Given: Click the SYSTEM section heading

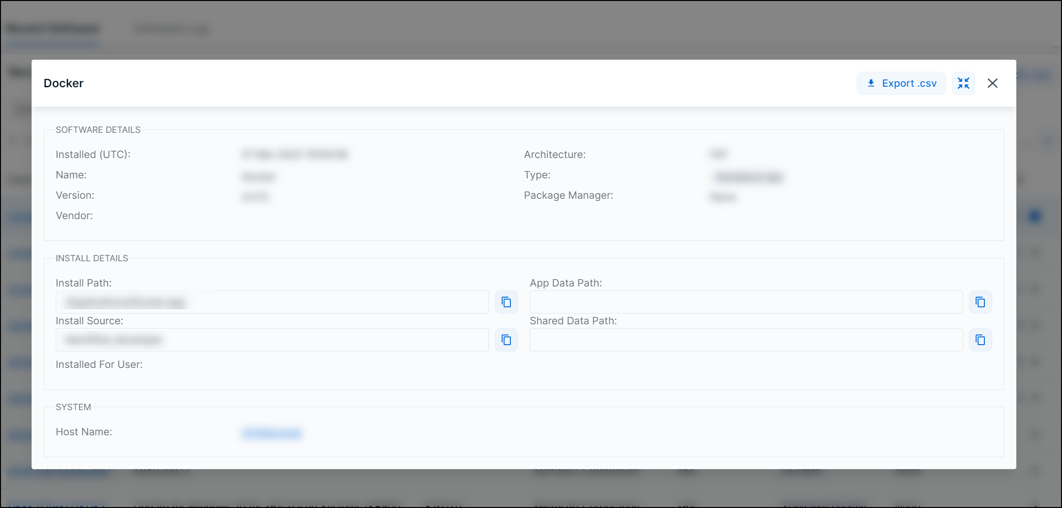Looking at the screenshot, I should click(73, 407).
